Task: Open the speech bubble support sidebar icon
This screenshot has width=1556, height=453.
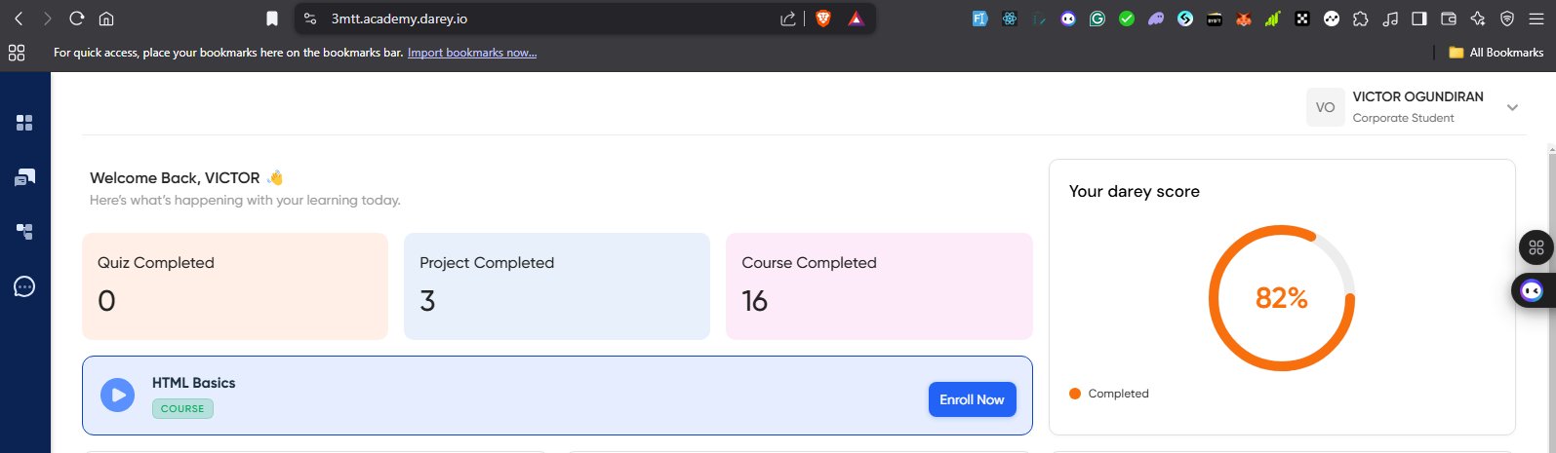Action: [24, 286]
